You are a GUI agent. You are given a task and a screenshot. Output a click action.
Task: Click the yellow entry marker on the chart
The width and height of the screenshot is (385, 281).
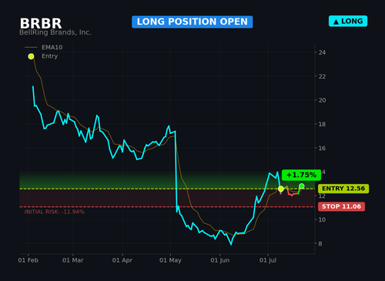pos(281,189)
